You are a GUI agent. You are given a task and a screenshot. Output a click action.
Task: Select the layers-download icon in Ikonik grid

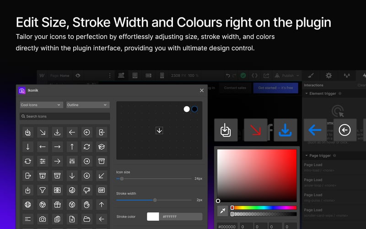28,132
